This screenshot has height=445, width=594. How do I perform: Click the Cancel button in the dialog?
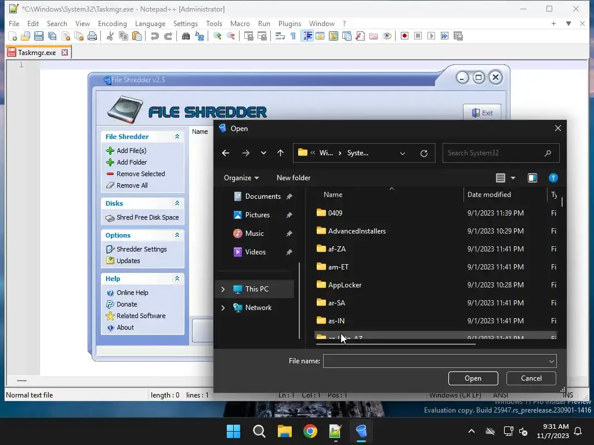point(531,378)
